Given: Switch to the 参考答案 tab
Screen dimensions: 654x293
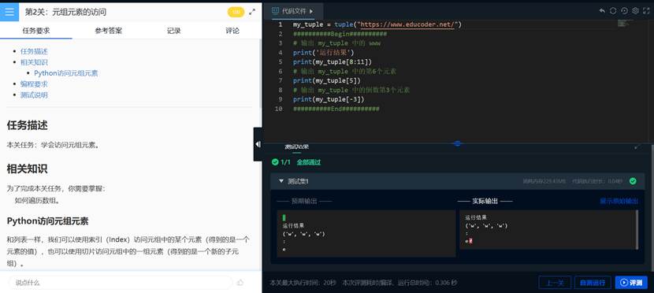Looking at the screenshot, I should point(109,31).
